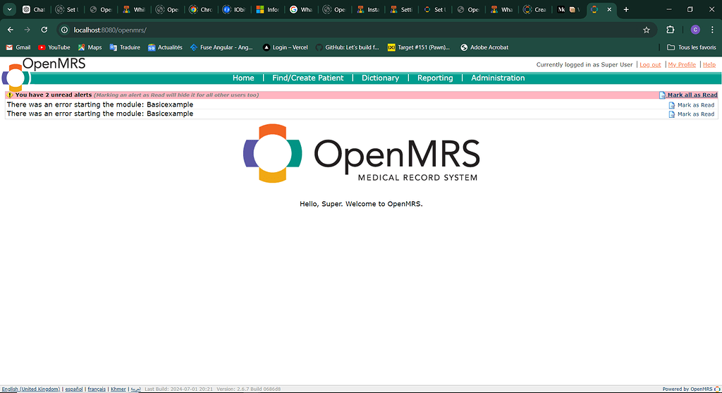Switch language to Khmer

click(118, 389)
